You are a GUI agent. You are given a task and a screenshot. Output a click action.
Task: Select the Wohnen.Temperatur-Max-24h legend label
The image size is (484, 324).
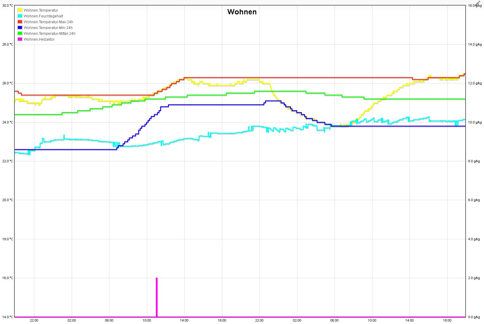(48, 22)
